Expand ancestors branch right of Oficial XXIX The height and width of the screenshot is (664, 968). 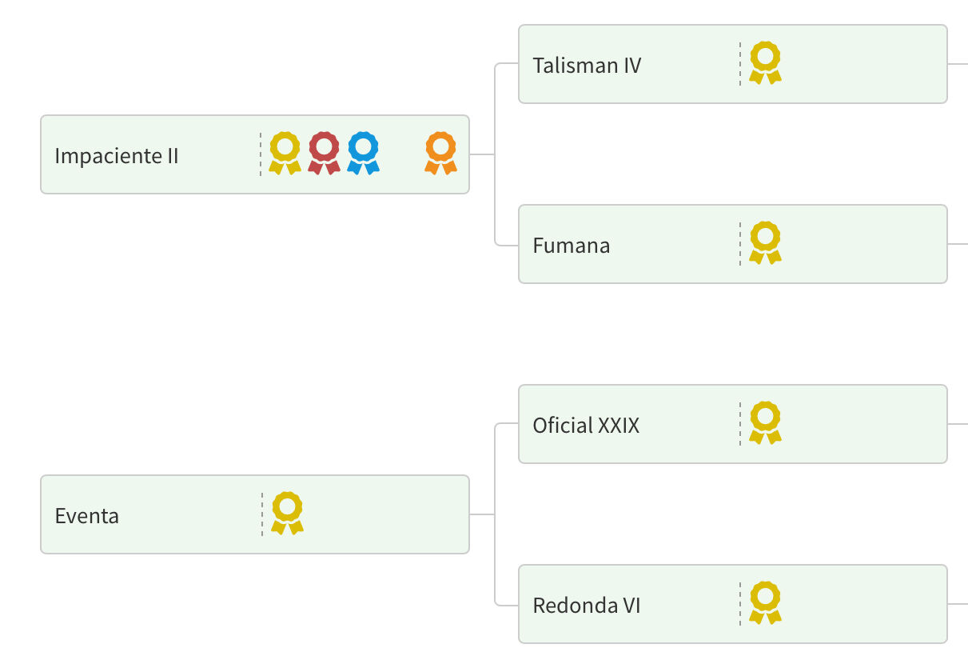(x=958, y=424)
